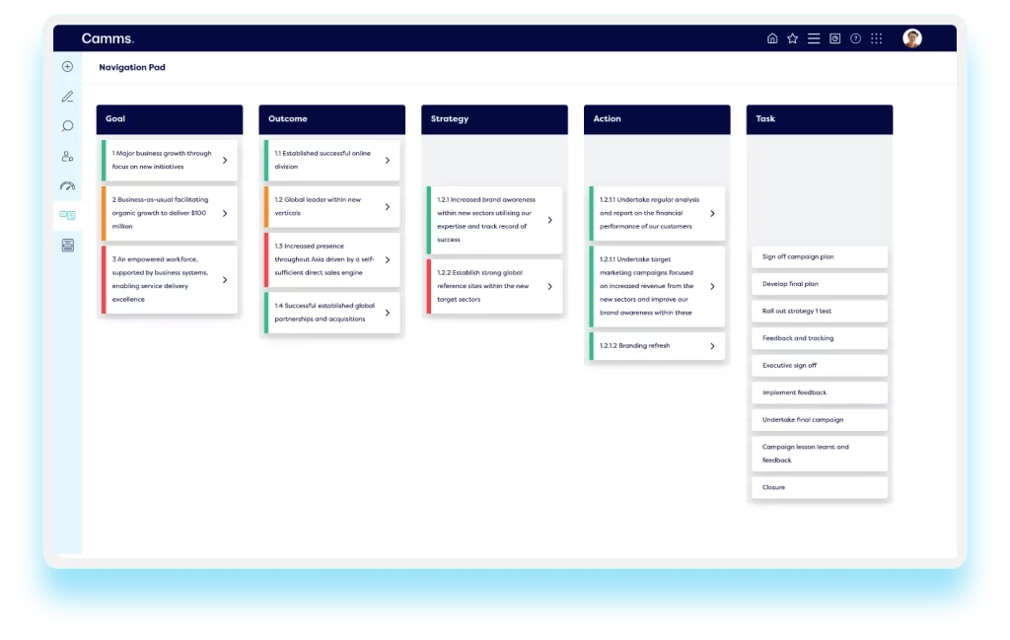The image size is (1010, 640).
Task: Open the reports icon below Navigation Pad
Action: [67, 245]
